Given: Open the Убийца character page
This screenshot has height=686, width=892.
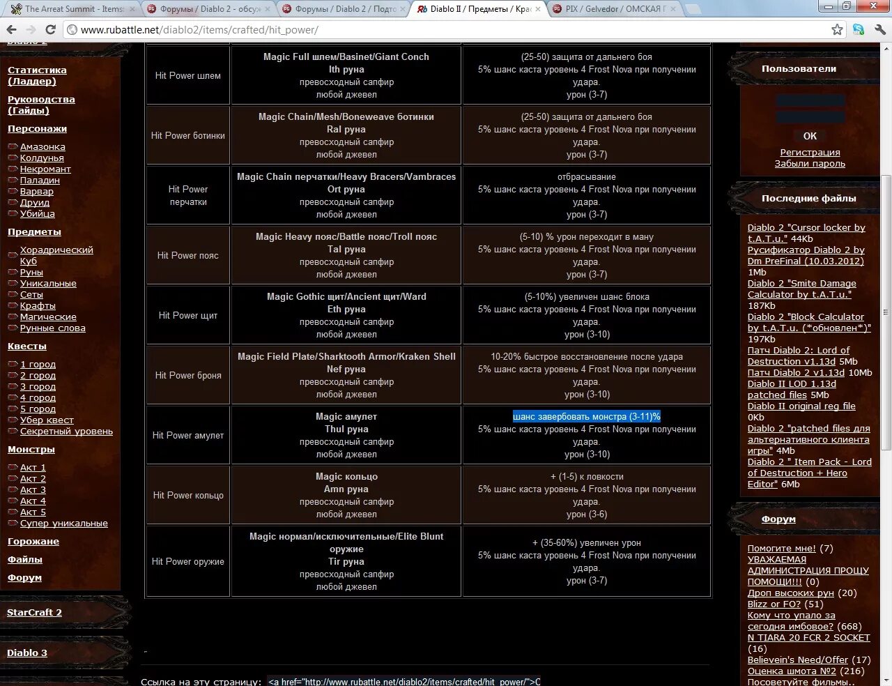Looking at the screenshot, I should click(x=37, y=214).
